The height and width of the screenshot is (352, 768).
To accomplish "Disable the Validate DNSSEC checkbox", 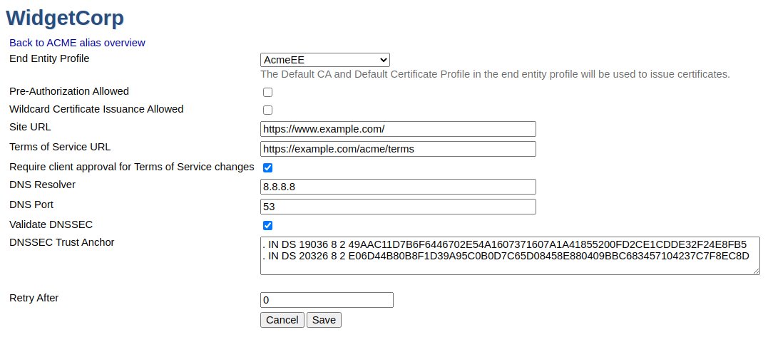I will [268, 226].
